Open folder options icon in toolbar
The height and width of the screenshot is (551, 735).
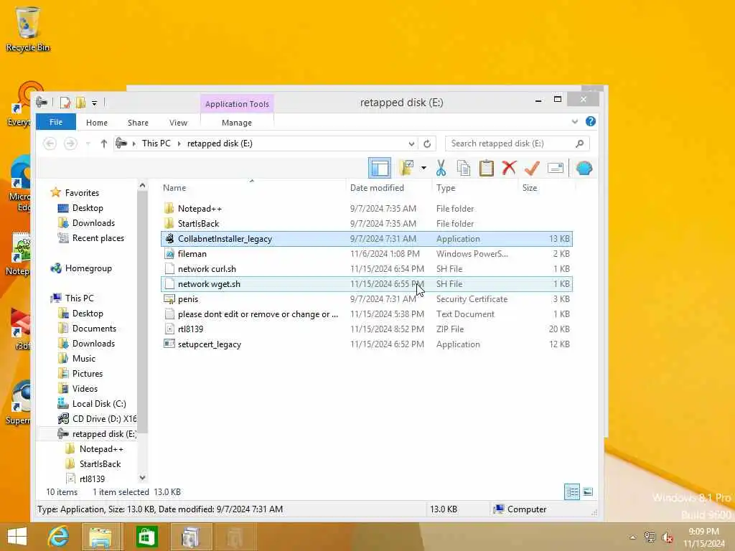tap(406, 168)
